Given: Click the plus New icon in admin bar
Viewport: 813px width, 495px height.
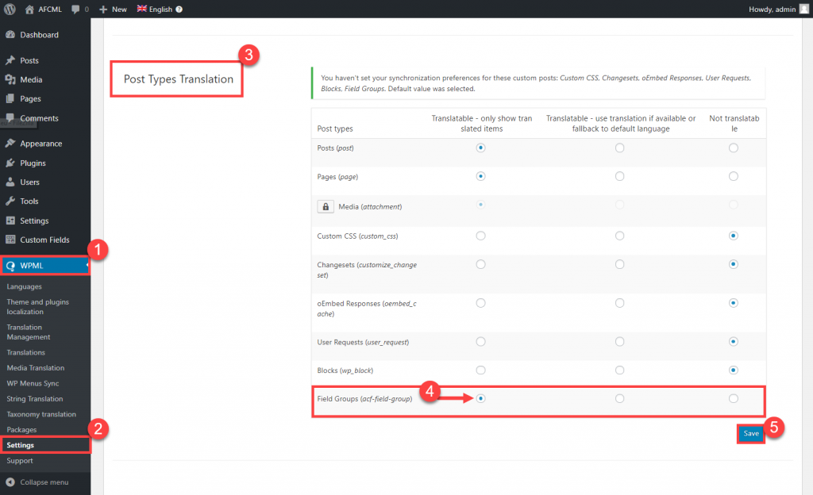Looking at the screenshot, I should (x=103, y=10).
